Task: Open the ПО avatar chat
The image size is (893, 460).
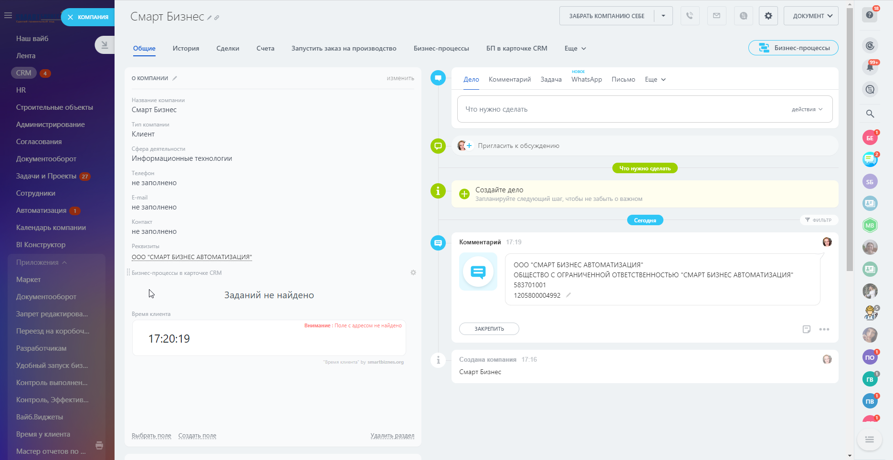Action: coord(870,357)
